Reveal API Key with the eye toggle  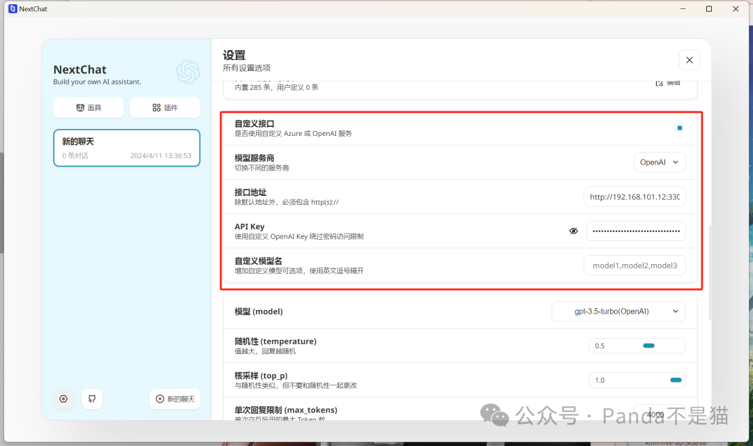point(573,230)
